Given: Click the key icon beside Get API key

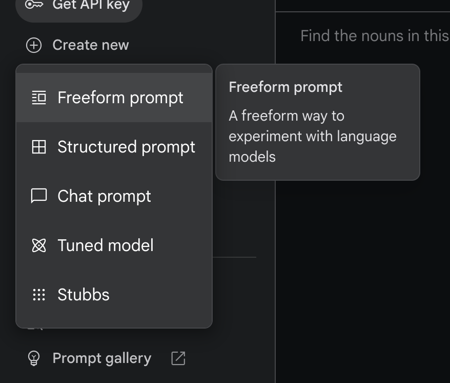Looking at the screenshot, I should [35, 5].
